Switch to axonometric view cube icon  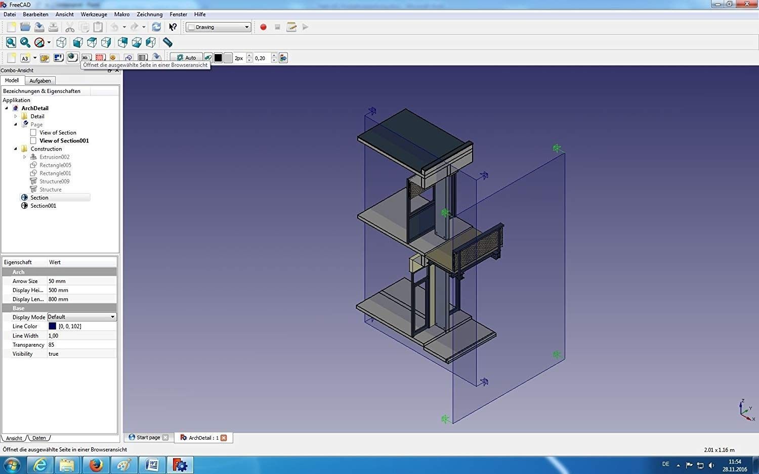[x=61, y=42]
